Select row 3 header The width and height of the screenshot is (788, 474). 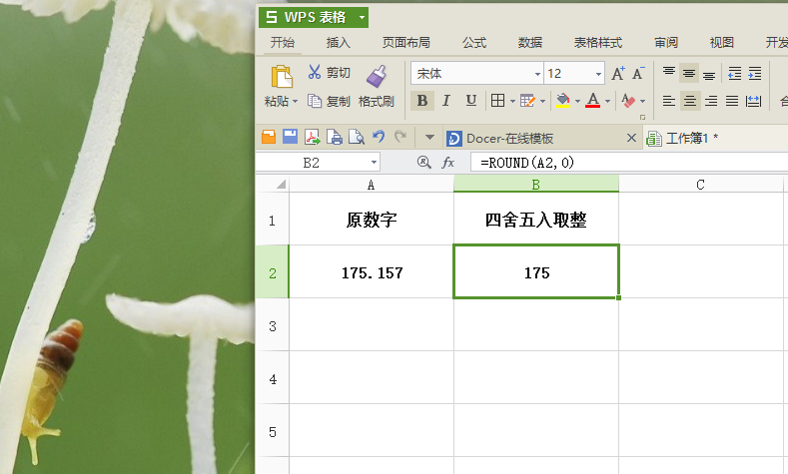point(272,326)
